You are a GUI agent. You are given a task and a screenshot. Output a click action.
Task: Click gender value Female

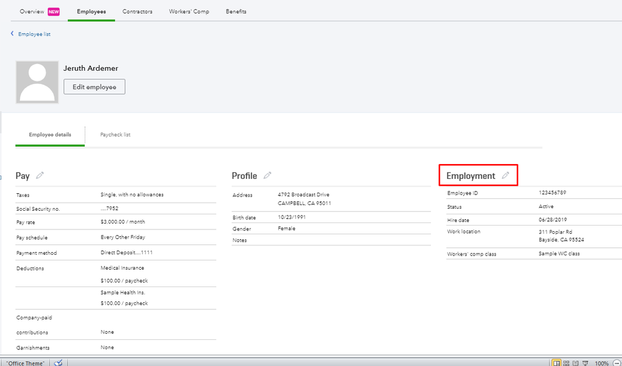click(286, 228)
